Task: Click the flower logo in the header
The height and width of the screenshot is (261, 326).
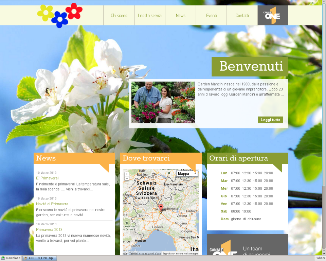Action: point(60,15)
